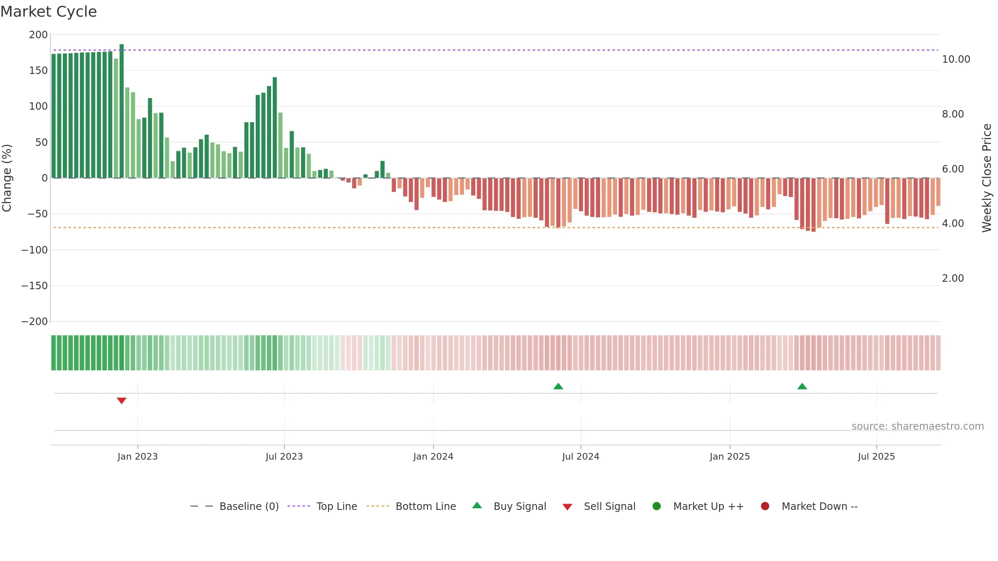Click the red Sell Signal triangle in legend
This screenshot has width=998, height=561.
(x=567, y=507)
